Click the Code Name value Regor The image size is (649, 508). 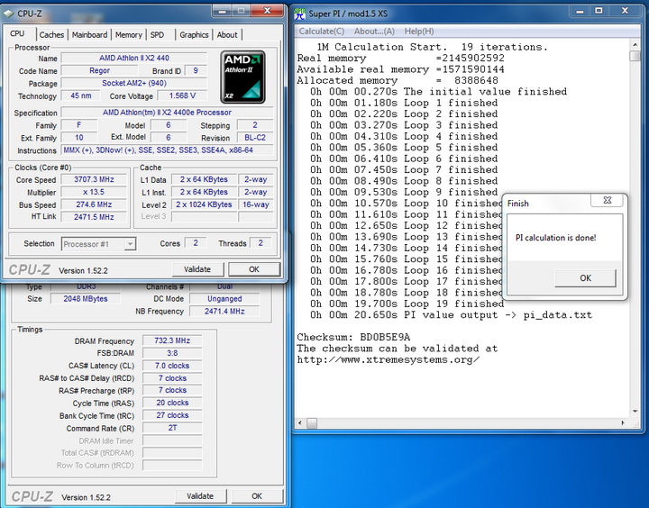100,71
